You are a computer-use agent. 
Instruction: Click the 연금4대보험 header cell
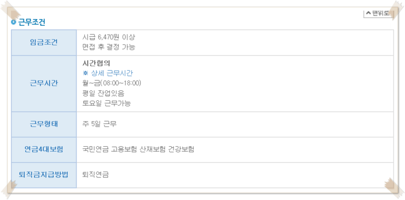tap(44, 150)
